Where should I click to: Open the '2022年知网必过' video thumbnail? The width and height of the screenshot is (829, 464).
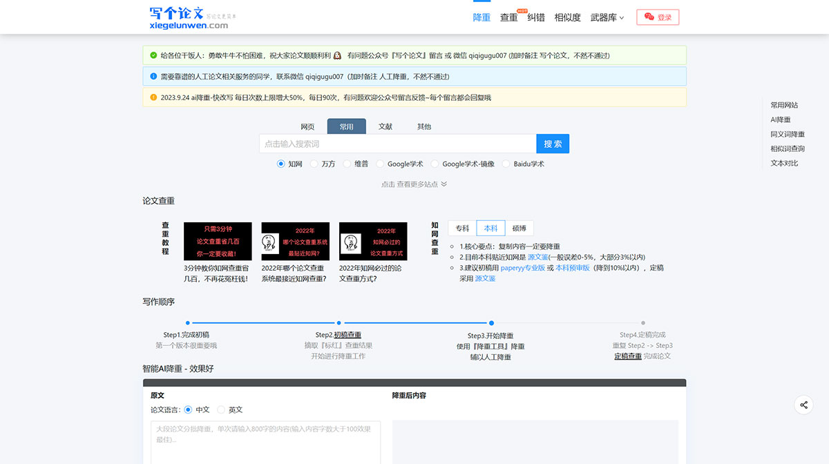tap(372, 242)
